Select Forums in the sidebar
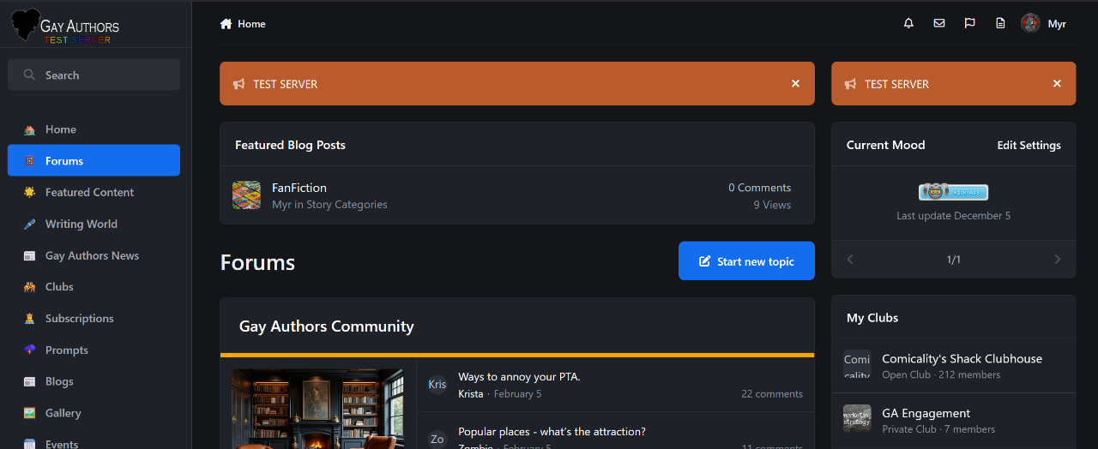Screen dimensions: 1098x449 94,161
